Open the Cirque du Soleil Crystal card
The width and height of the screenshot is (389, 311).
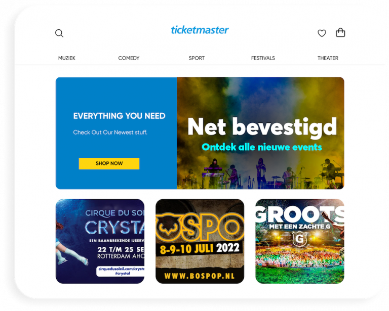(x=100, y=241)
